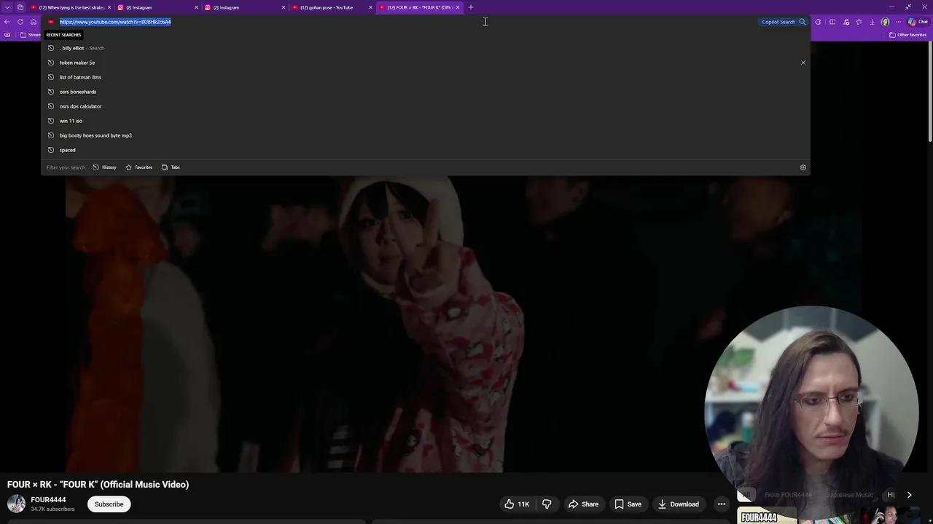Close the FOUR × RK tab
This screenshot has width=933, height=524.
tap(458, 7)
